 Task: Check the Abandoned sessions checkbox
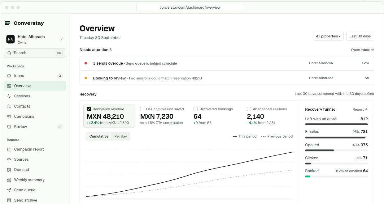[x=249, y=109]
